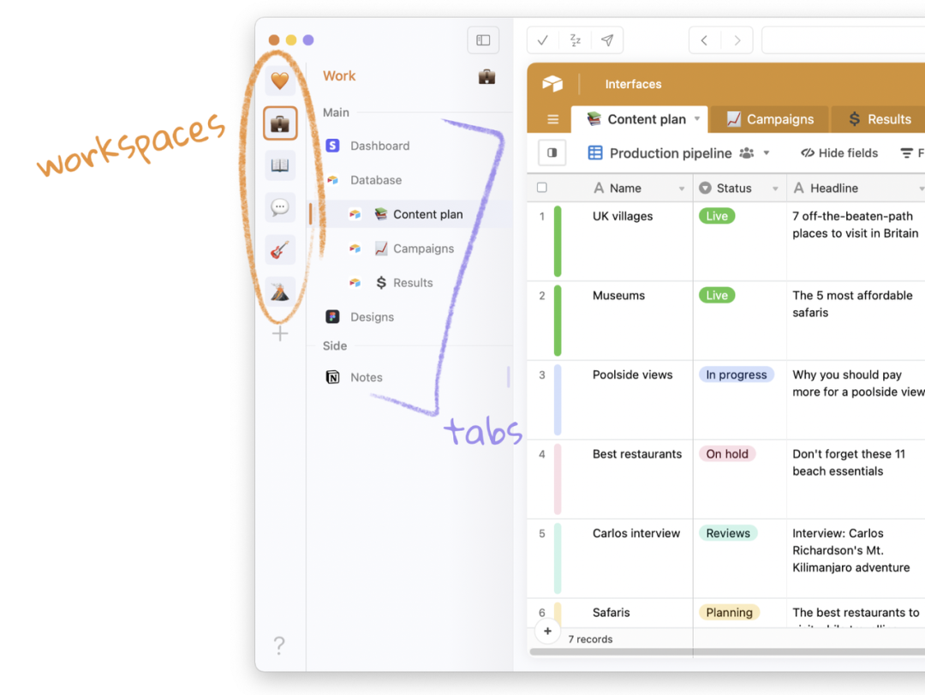Expand Content plan tab dropdown arrow
925x695 pixels.
point(697,118)
